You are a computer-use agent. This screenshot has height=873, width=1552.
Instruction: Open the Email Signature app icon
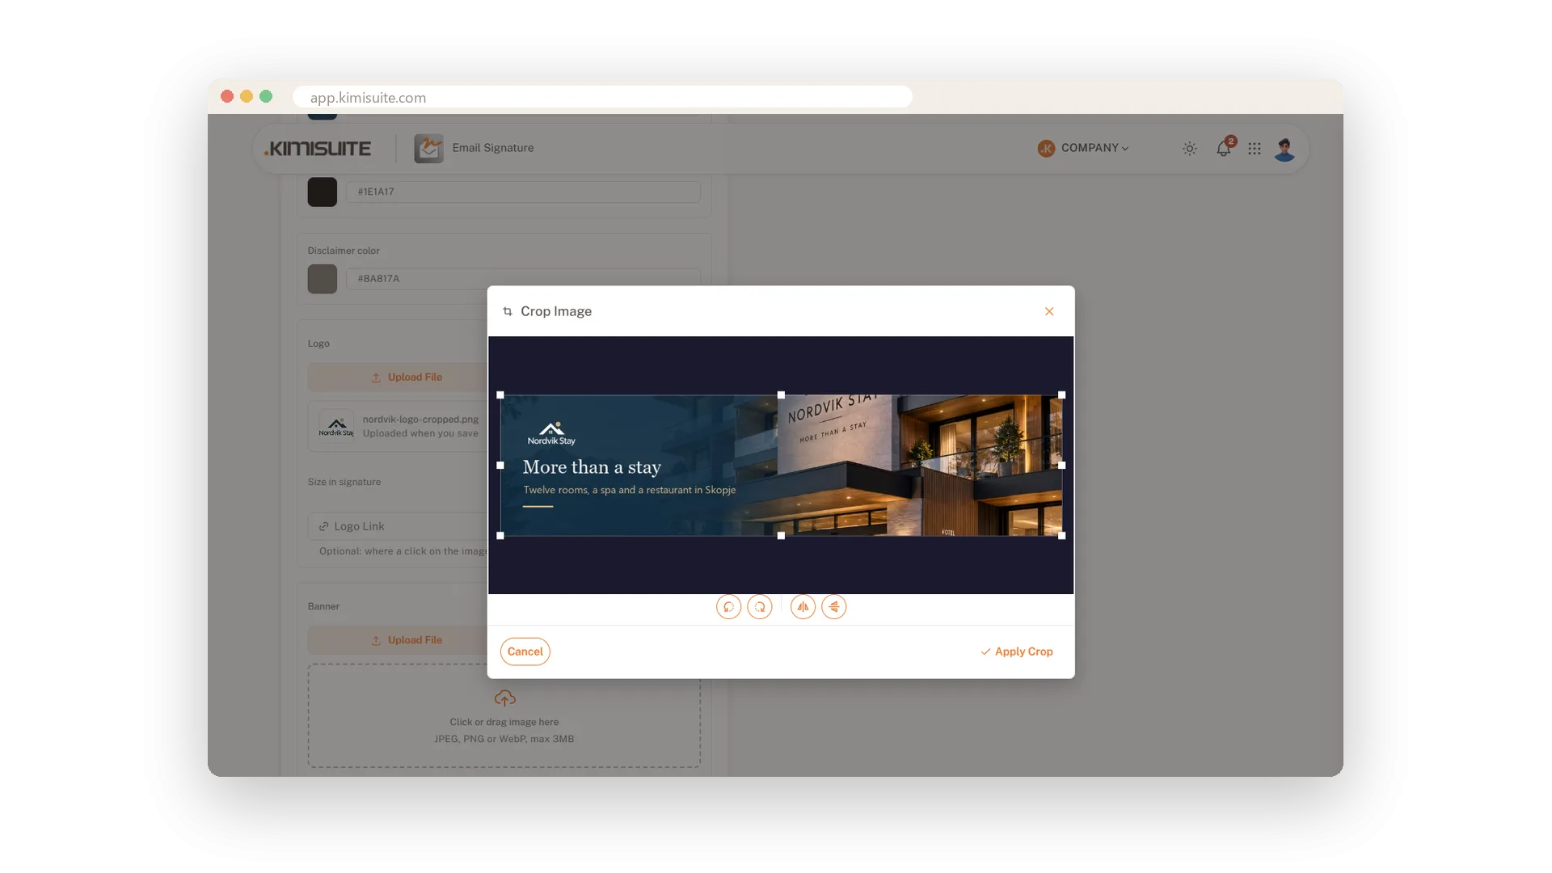(428, 149)
